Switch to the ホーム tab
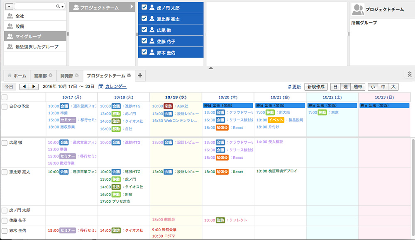This screenshot has width=415, height=240. click(x=17, y=76)
